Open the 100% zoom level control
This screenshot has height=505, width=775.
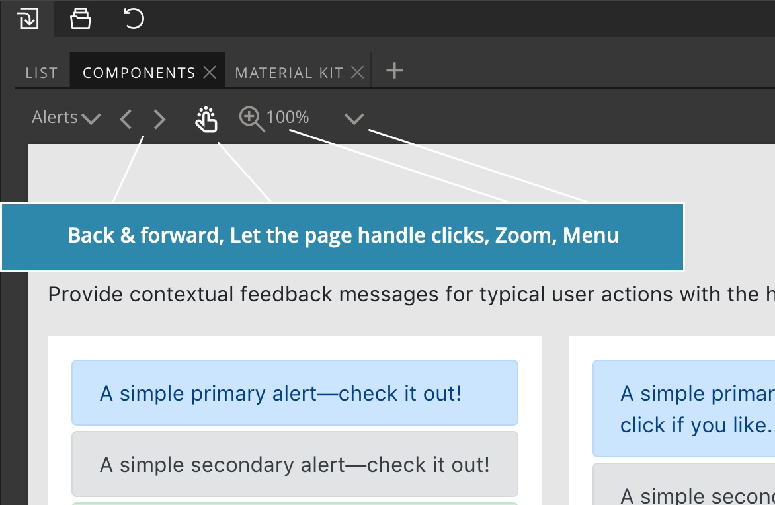(x=287, y=117)
